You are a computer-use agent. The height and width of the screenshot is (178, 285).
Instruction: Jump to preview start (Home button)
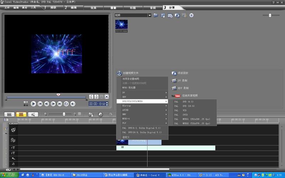click(x=40, y=104)
